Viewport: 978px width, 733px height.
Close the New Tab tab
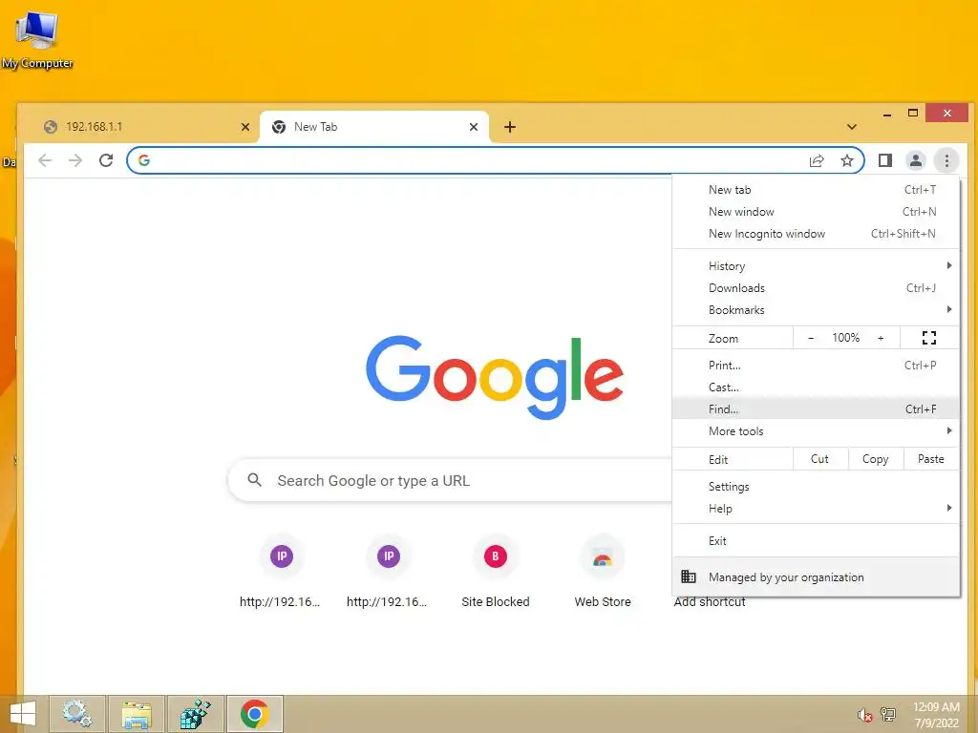point(474,127)
